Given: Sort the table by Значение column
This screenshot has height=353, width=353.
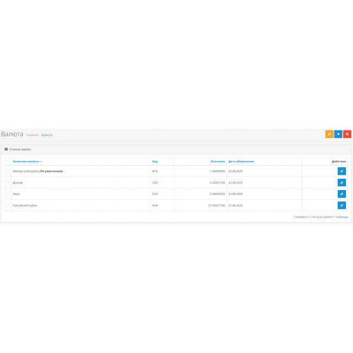Looking at the screenshot, I should pos(218,161).
